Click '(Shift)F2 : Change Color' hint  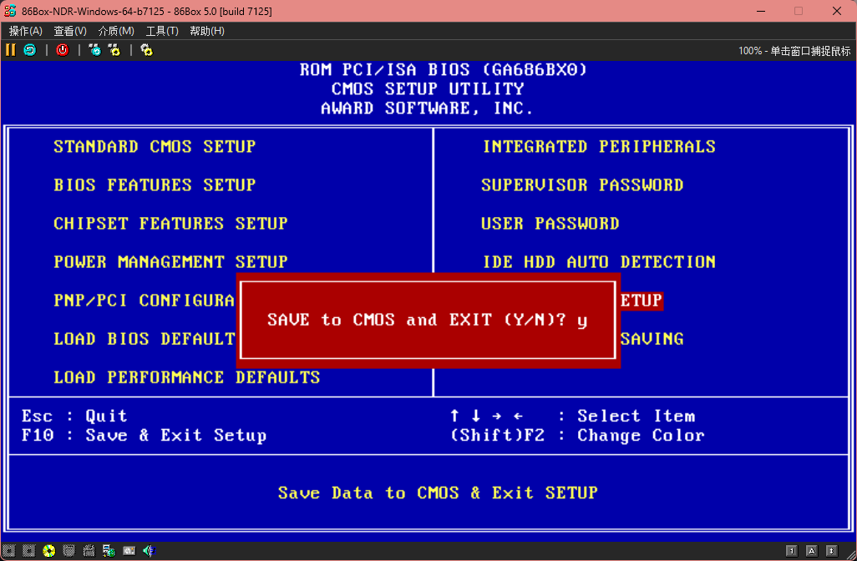click(x=577, y=436)
